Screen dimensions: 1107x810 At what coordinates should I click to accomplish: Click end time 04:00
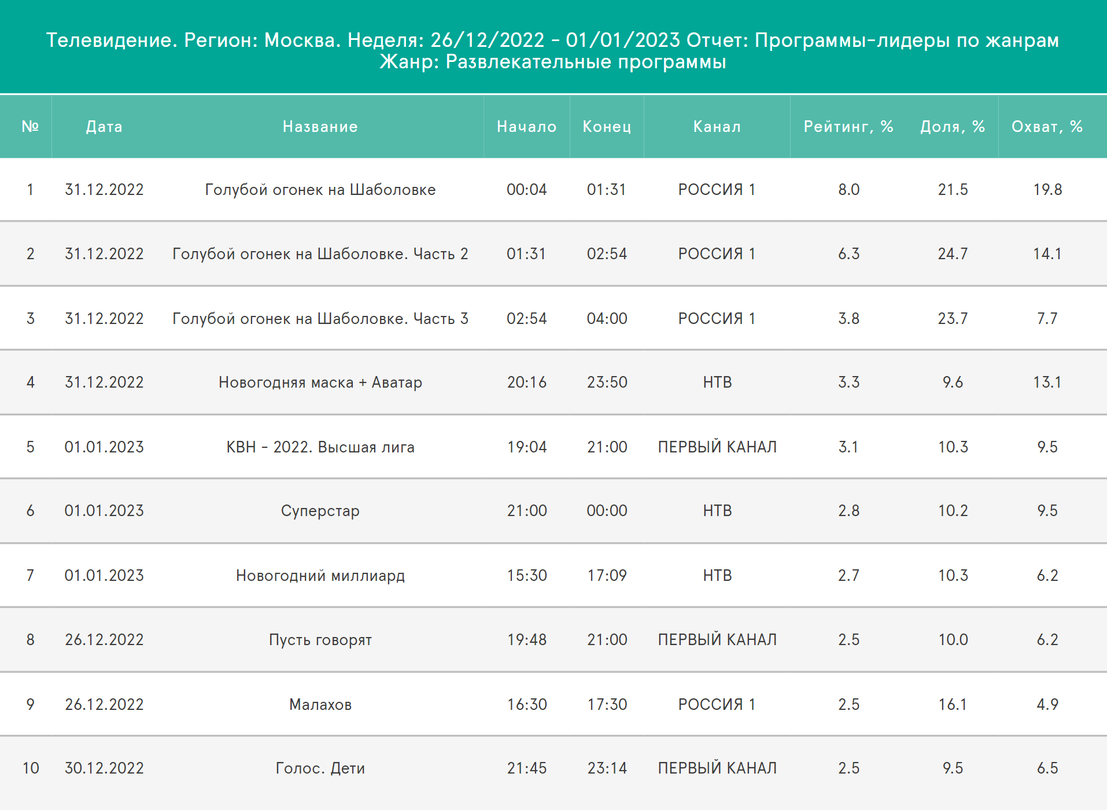point(607,319)
